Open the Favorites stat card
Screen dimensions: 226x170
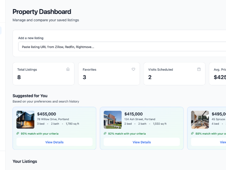point(109,74)
